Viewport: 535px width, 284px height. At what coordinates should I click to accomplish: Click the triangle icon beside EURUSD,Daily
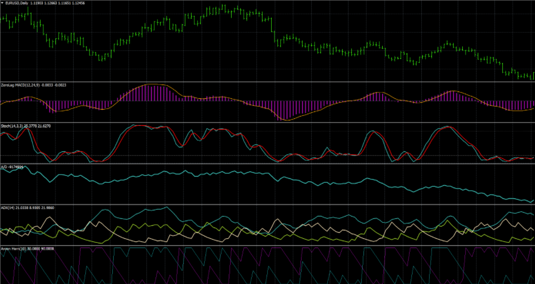point(2,3)
